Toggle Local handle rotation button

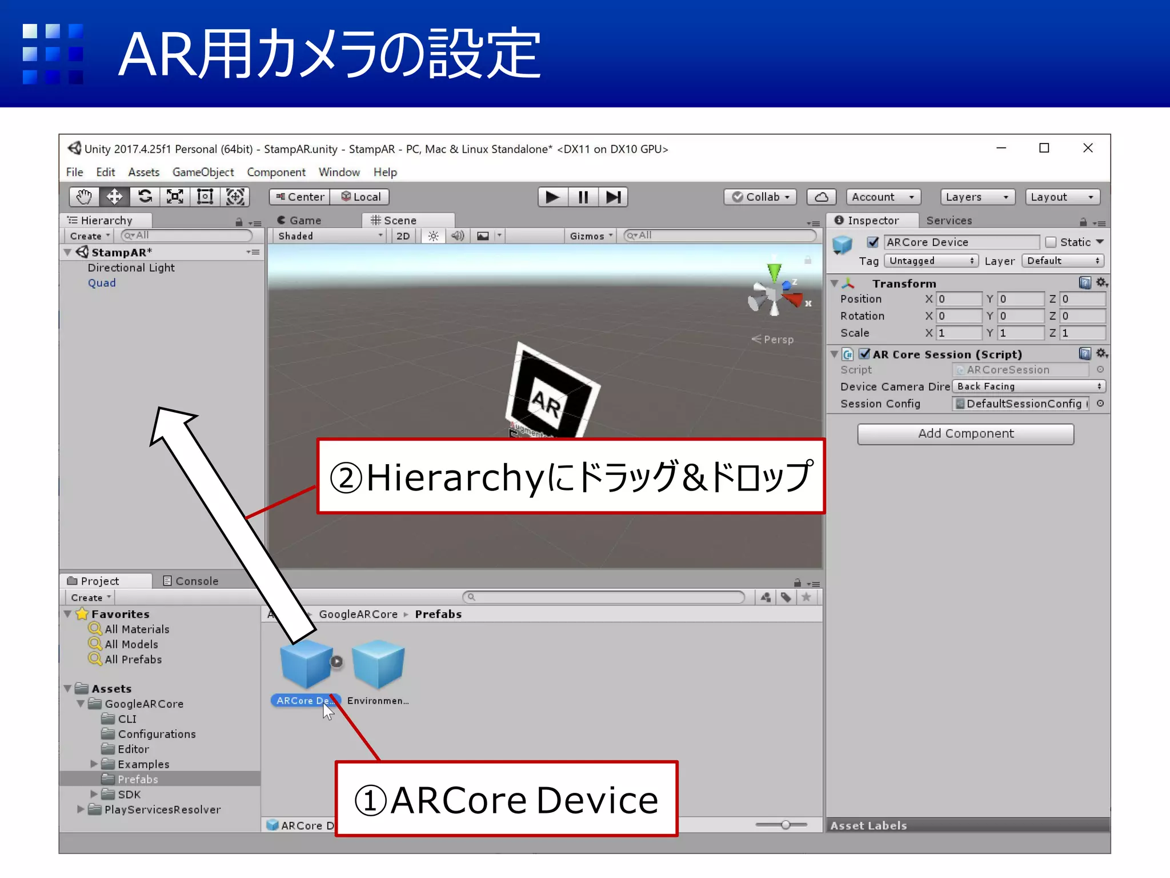point(360,197)
